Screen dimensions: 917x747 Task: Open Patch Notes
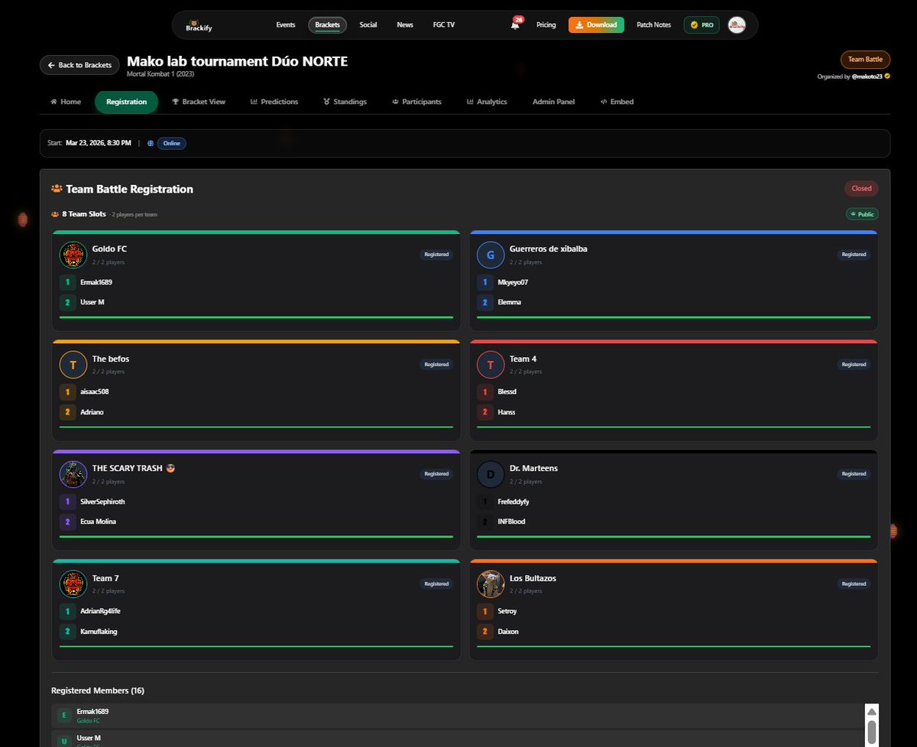653,25
